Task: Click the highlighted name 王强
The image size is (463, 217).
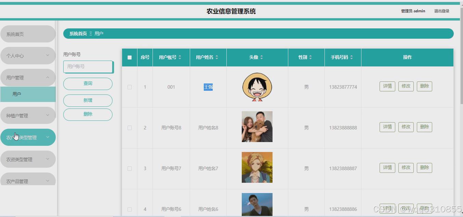Action: [208, 87]
